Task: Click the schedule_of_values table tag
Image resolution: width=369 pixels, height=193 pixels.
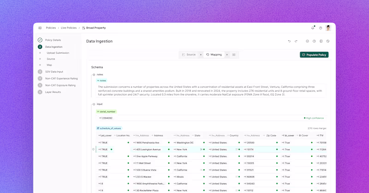Action: tap(109, 128)
